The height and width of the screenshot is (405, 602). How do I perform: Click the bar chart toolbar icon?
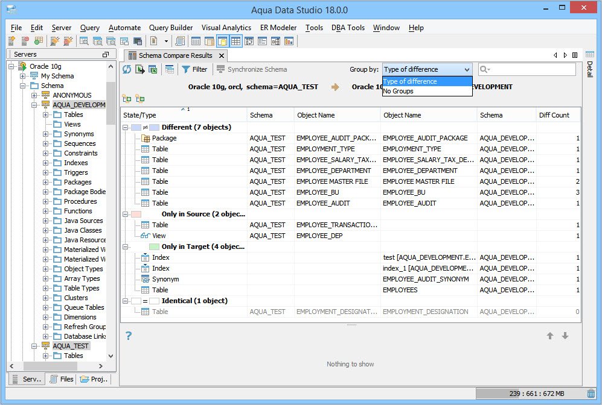tap(289, 40)
